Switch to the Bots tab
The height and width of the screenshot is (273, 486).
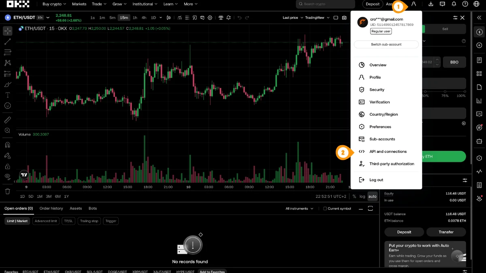[x=93, y=209]
